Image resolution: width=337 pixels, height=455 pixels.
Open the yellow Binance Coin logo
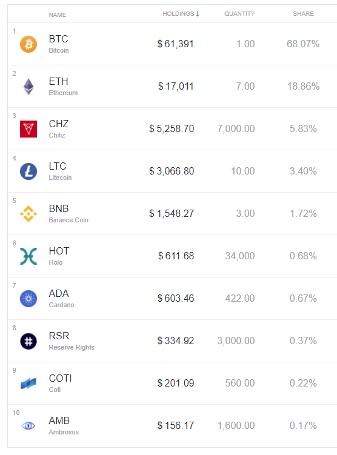[x=28, y=214]
